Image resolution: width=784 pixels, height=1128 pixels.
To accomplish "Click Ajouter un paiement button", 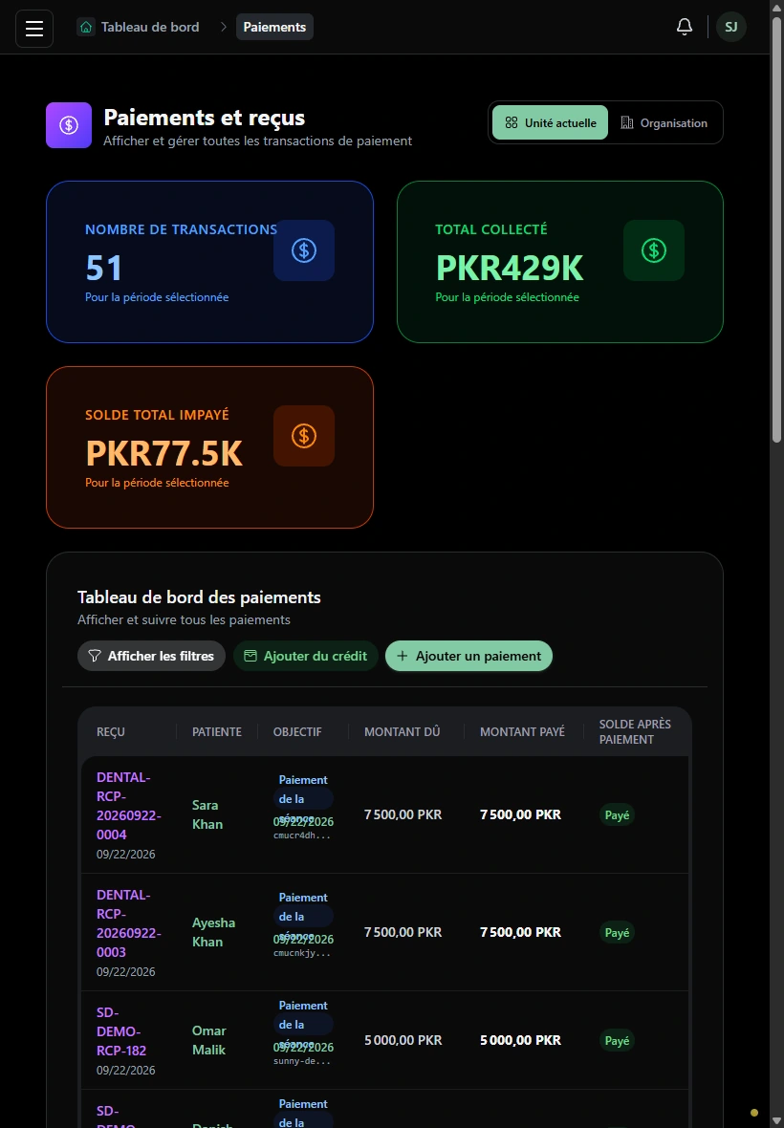I will 468,656.
